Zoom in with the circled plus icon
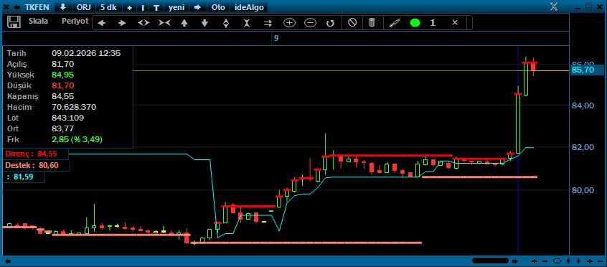The height and width of the screenshot is (267, 607). coord(290,23)
